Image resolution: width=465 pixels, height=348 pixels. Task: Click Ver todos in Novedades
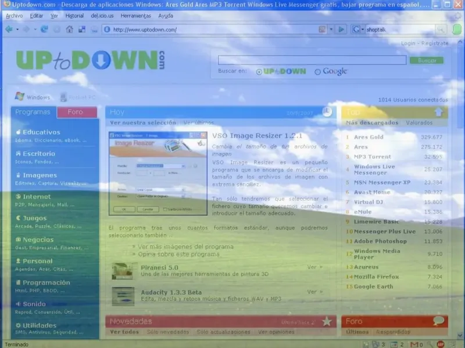124,332
